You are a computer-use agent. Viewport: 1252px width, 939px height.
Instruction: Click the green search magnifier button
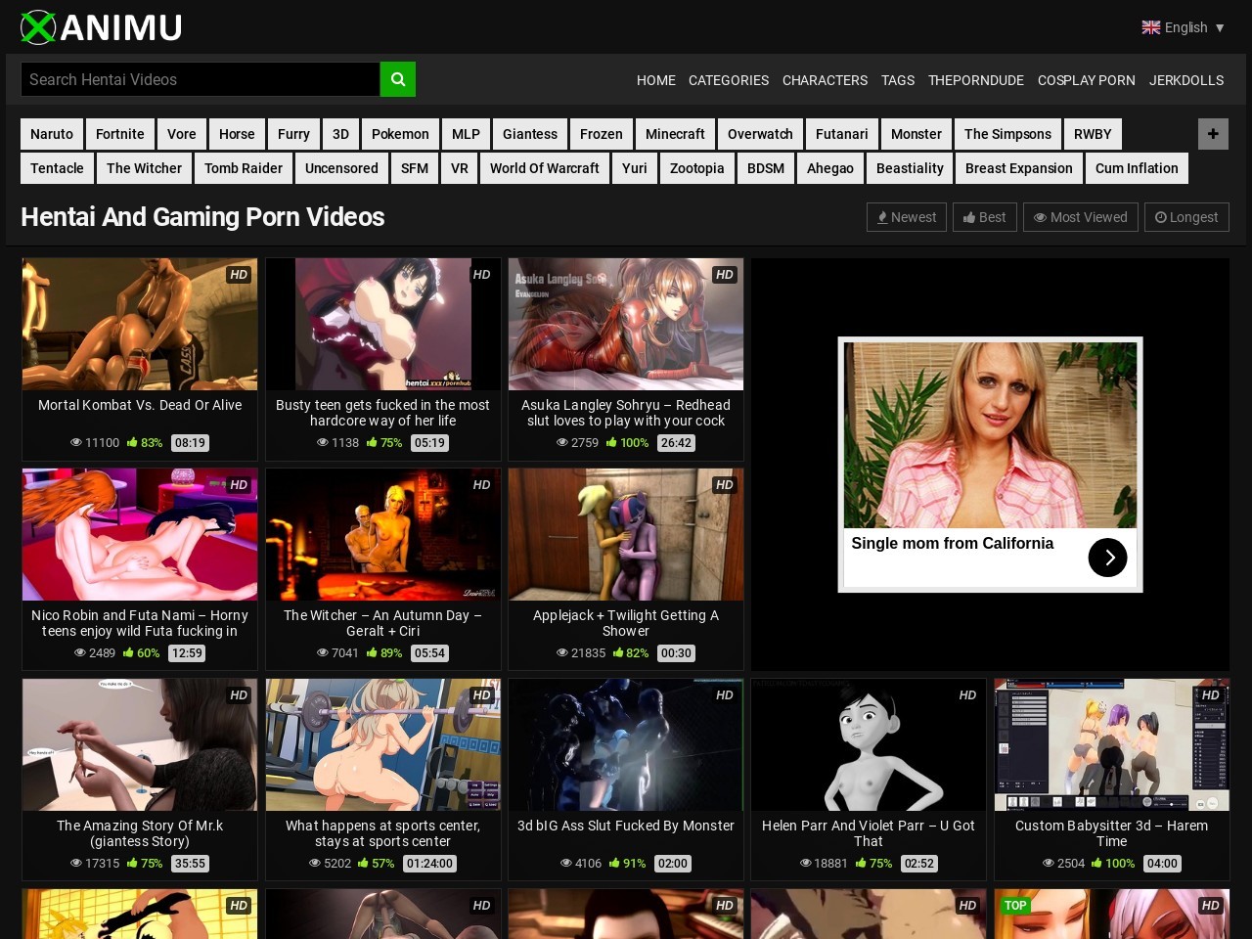click(397, 79)
